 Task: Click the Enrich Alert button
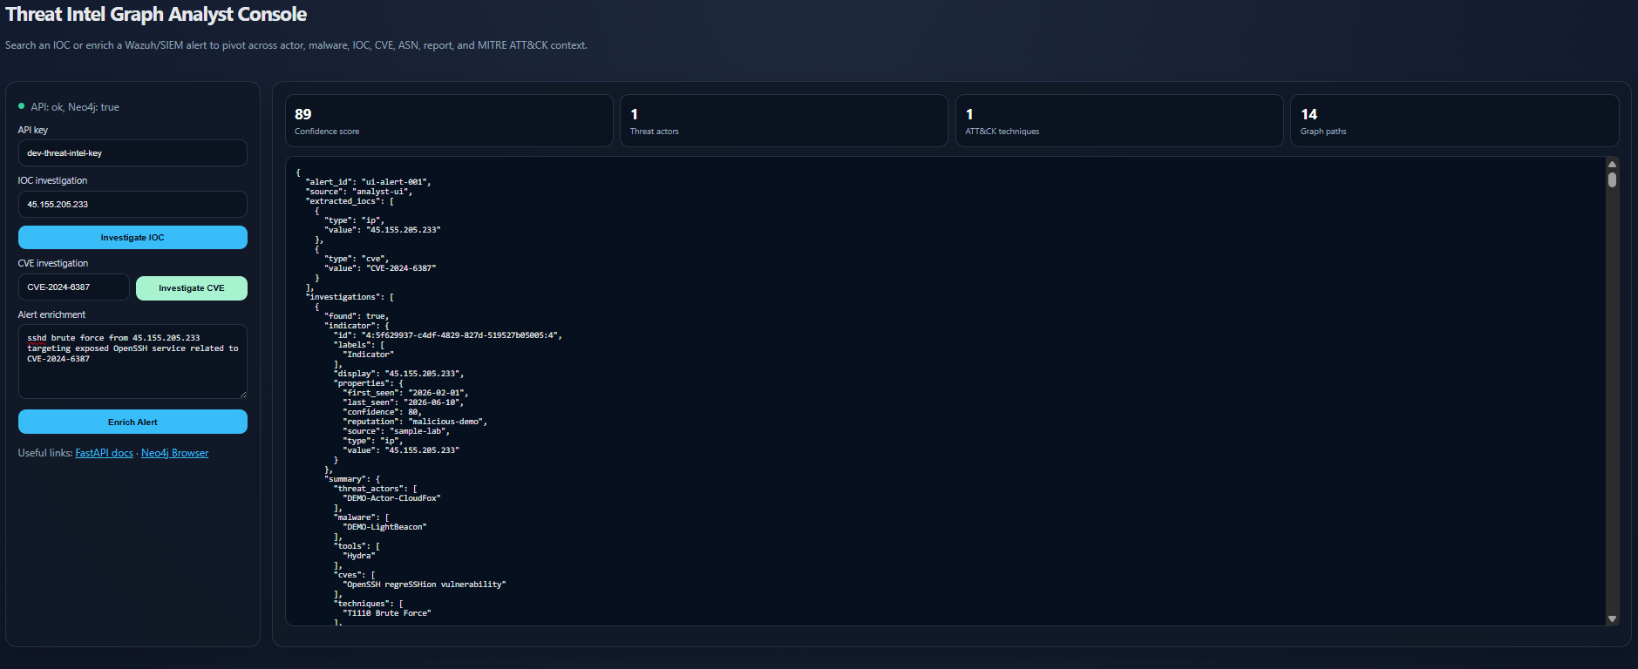(133, 422)
